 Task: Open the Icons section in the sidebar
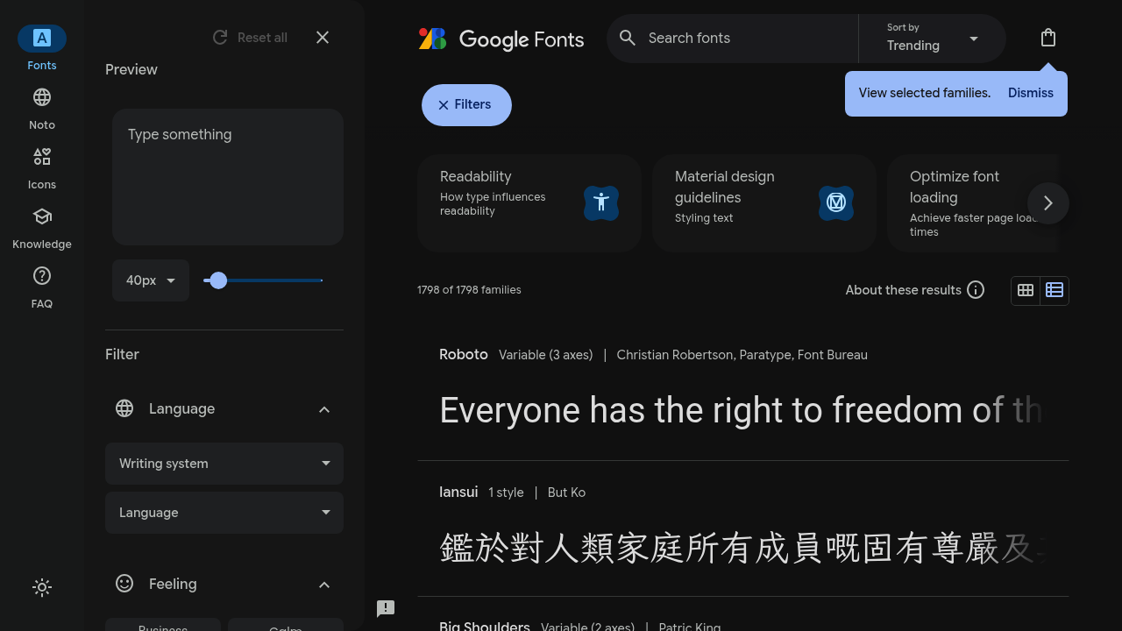41,167
